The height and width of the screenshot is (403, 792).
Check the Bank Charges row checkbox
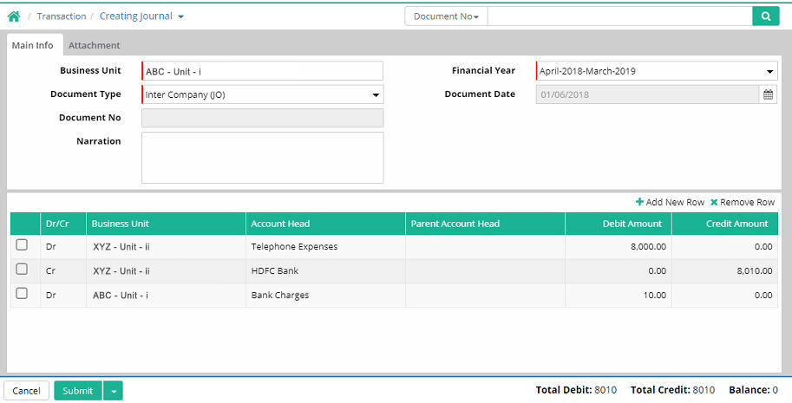tap(22, 295)
